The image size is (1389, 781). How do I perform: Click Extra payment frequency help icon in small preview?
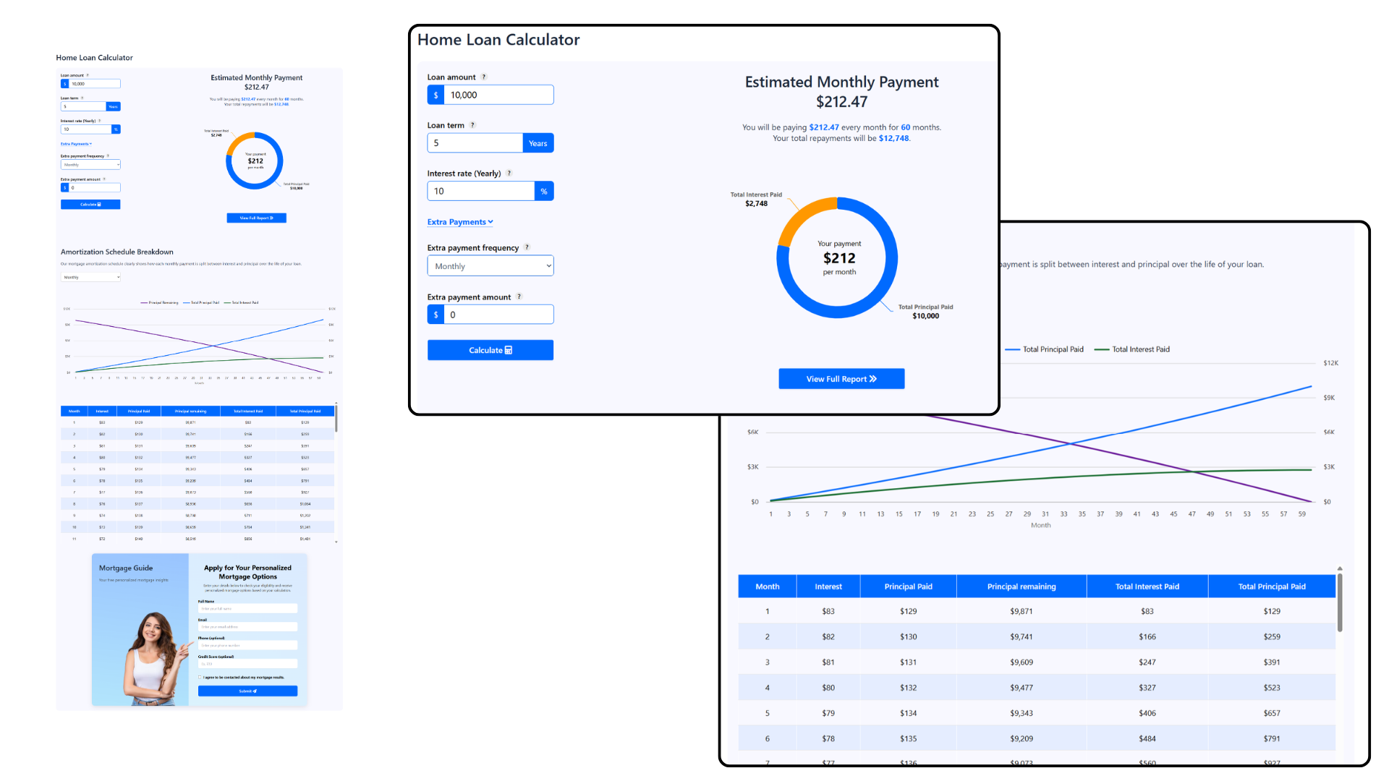pyautogui.click(x=108, y=155)
